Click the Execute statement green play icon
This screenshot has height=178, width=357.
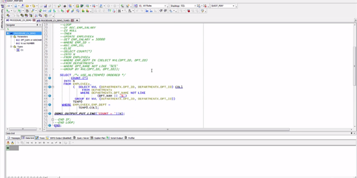click(8, 11)
